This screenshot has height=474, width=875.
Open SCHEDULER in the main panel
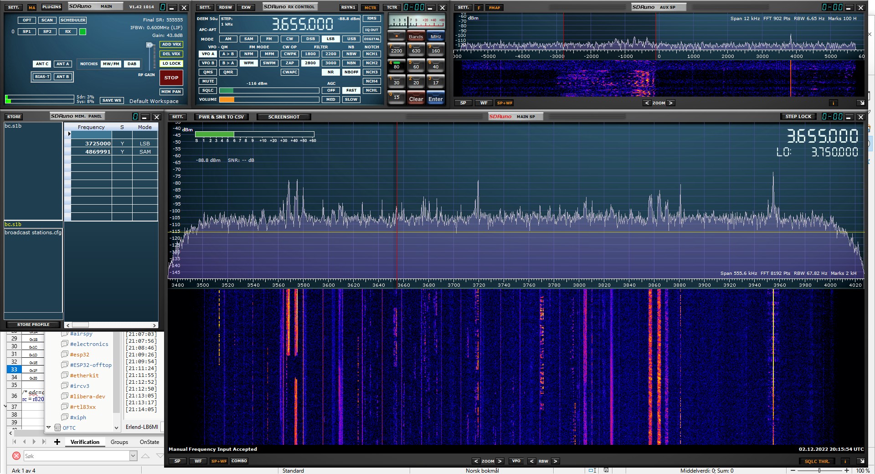(x=73, y=20)
